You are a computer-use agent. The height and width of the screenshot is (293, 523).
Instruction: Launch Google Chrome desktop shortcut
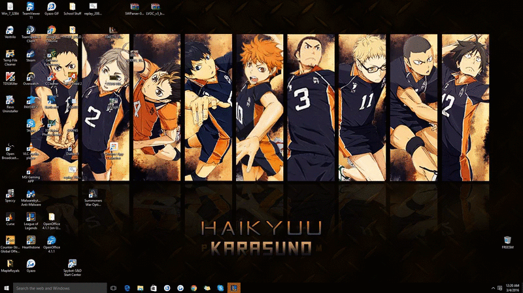(x=52, y=34)
